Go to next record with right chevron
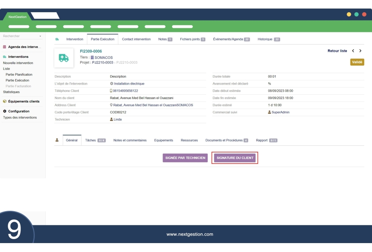372x252 pixels. (360, 51)
